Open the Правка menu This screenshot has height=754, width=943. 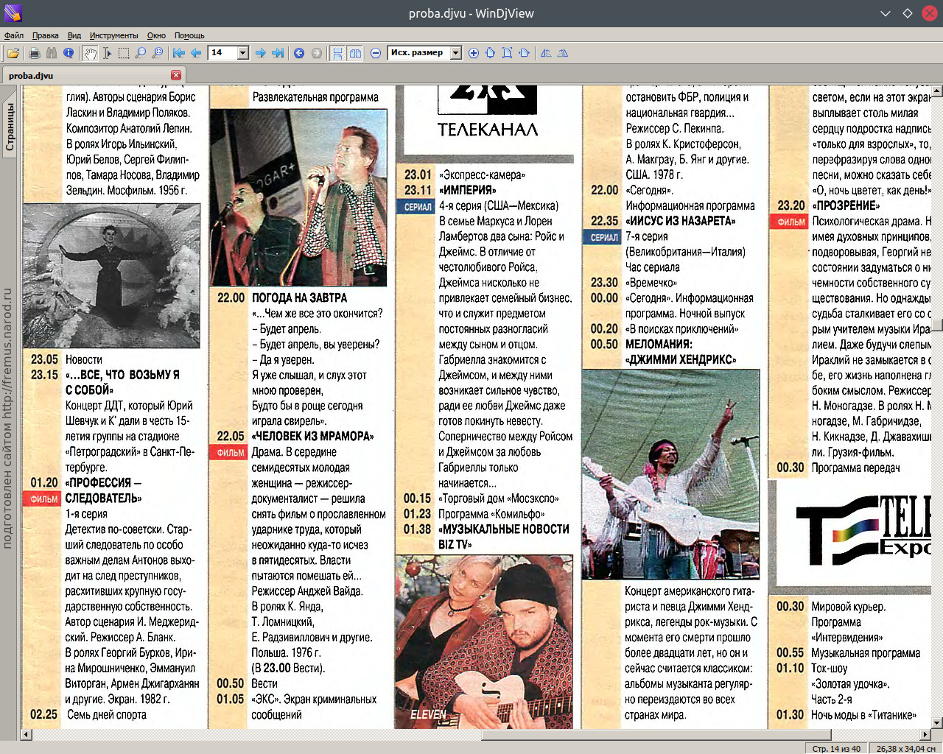pos(46,35)
